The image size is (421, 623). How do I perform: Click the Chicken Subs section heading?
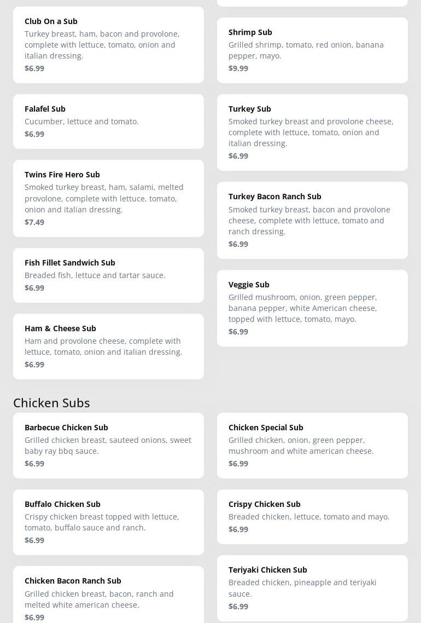click(51, 402)
